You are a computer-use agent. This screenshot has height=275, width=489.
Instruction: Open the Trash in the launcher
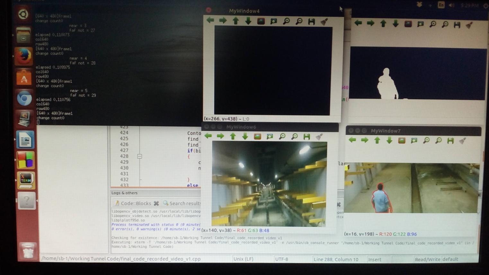pyautogui.click(x=28, y=251)
